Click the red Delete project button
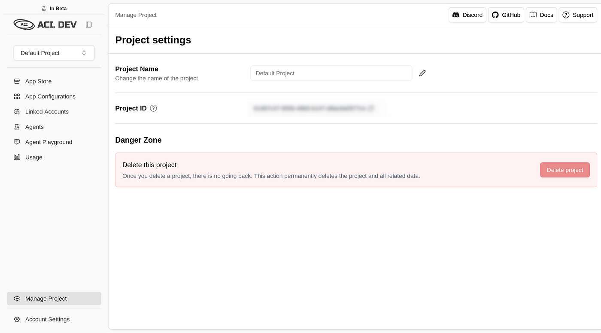Image resolution: width=601 pixels, height=333 pixels. click(565, 170)
